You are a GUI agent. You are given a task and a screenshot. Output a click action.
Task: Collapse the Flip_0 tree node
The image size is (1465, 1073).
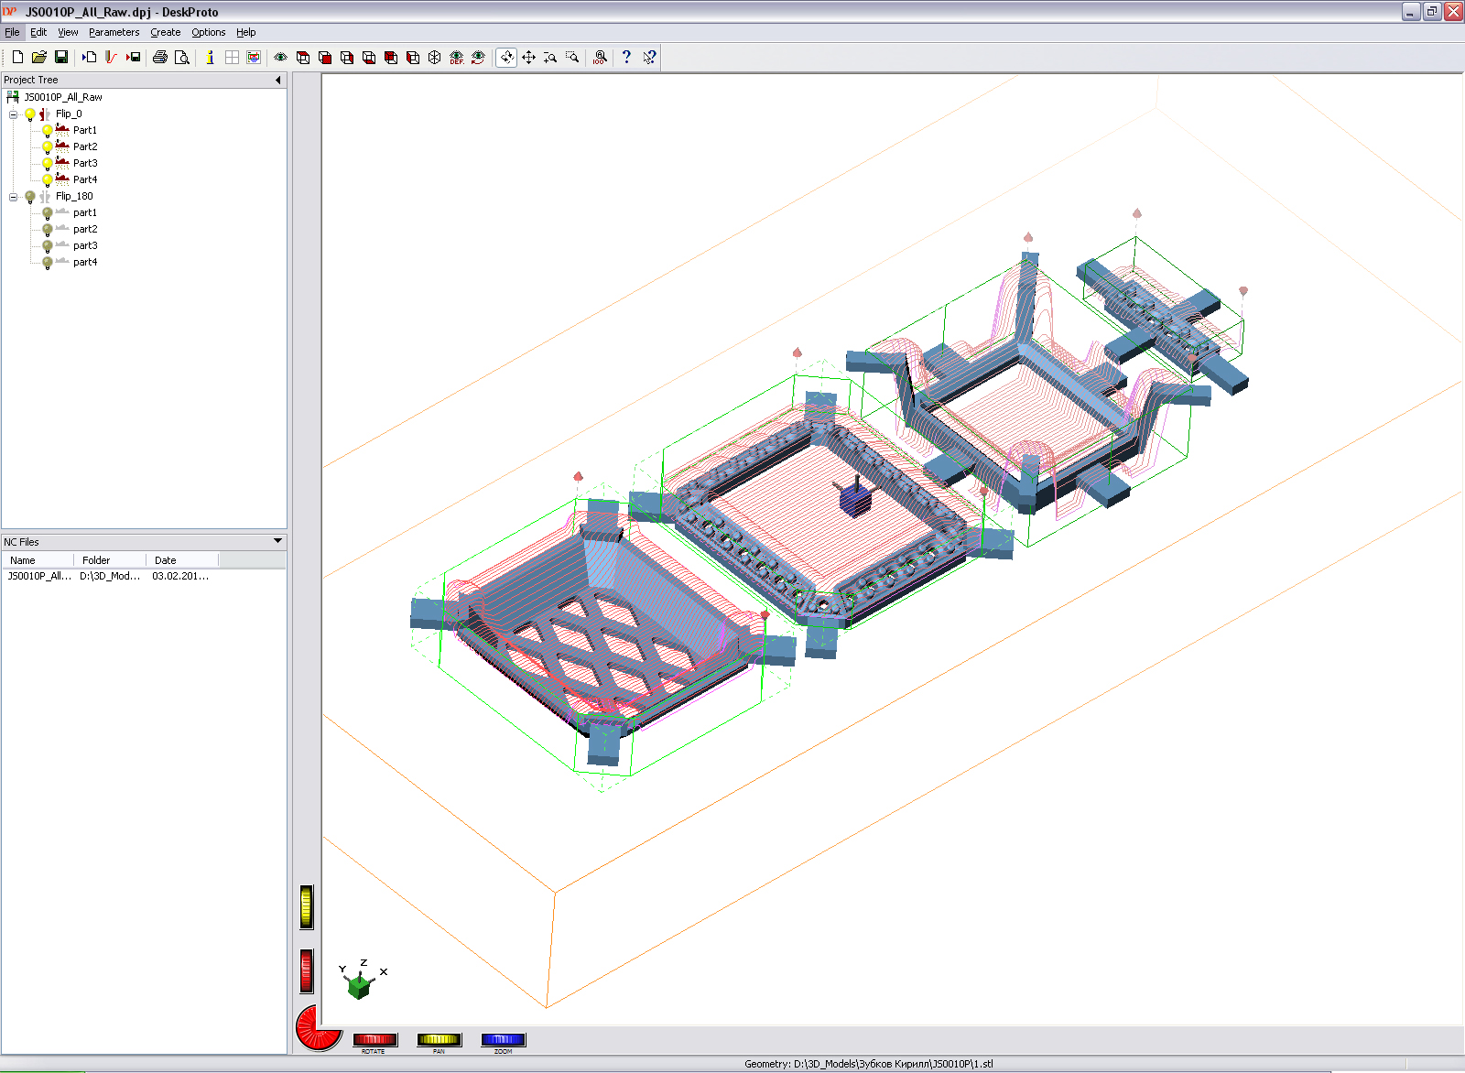(x=14, y=114)
